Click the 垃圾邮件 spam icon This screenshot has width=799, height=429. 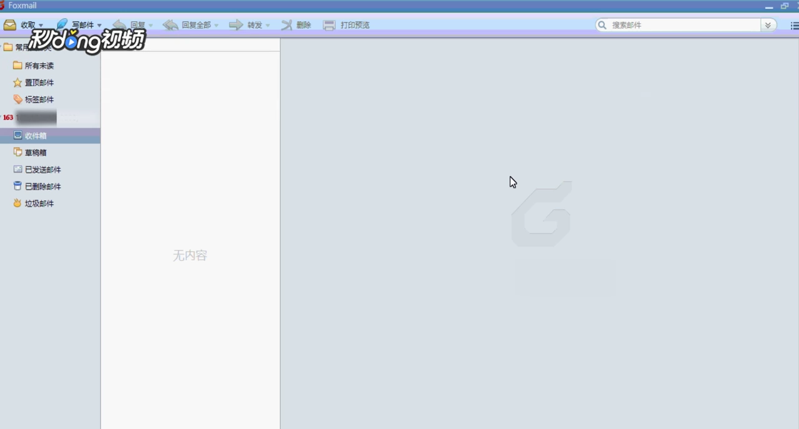(18, 203)
